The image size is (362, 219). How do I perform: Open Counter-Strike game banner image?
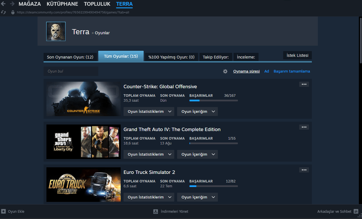click(83, 99)
